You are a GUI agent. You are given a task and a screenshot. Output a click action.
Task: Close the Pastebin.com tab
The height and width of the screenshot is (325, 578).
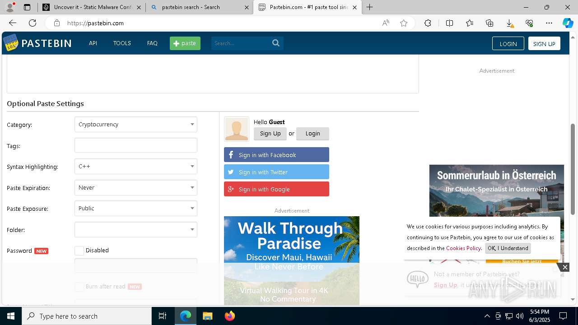point(354,7)
